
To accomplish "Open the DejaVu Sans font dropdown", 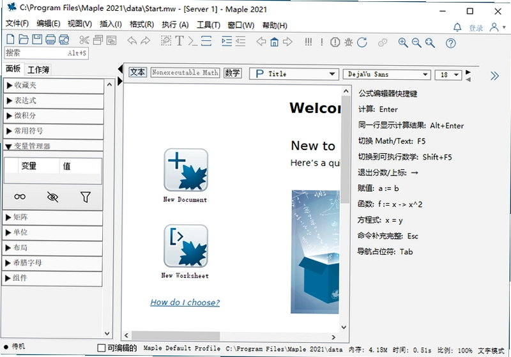I will 387,75.
